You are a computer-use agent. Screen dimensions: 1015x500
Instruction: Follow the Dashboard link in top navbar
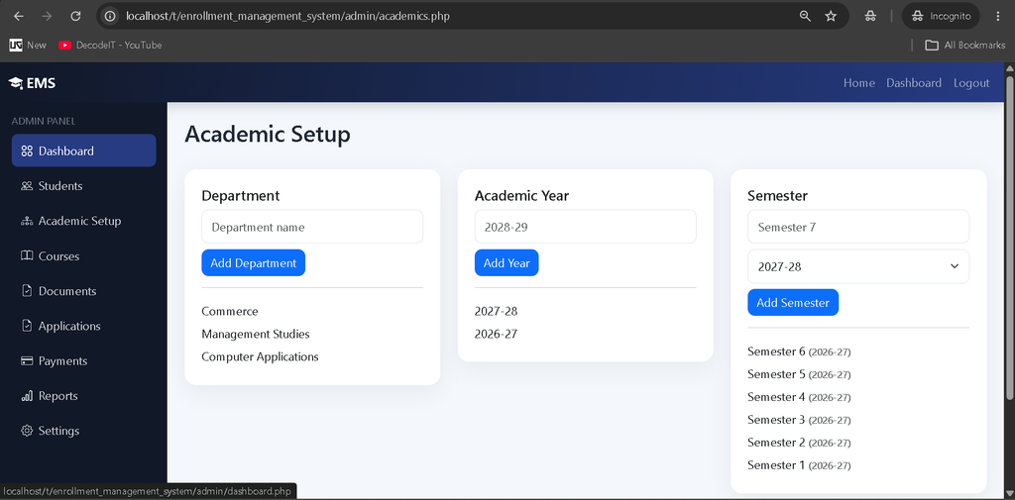tap(914, 83)
